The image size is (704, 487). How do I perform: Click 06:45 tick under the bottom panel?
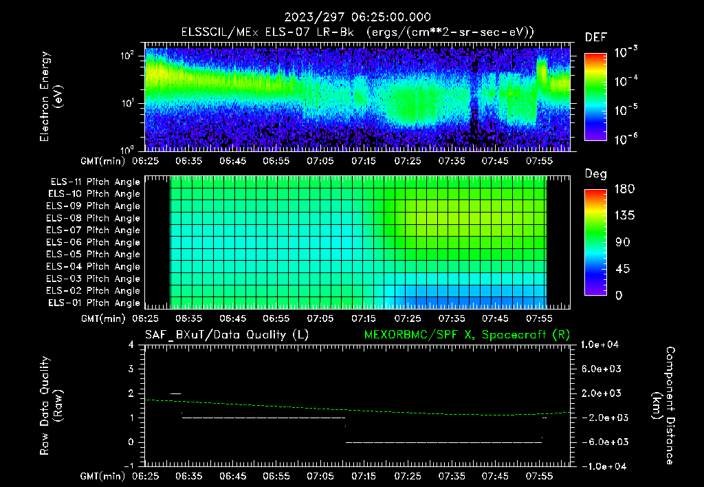[232, 476]
